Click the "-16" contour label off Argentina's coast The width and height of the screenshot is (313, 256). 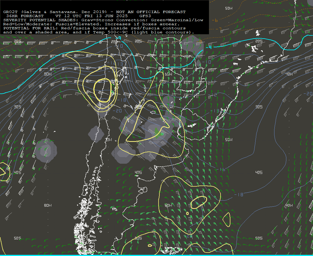click(x=221, y=170)
